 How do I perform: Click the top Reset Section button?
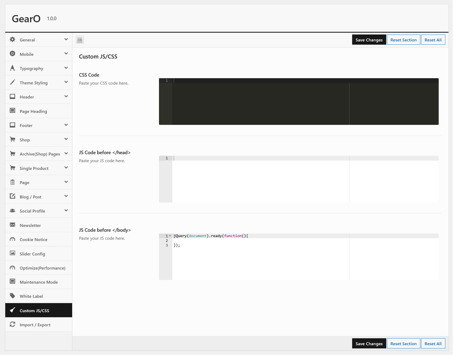[x=403, y=40]
